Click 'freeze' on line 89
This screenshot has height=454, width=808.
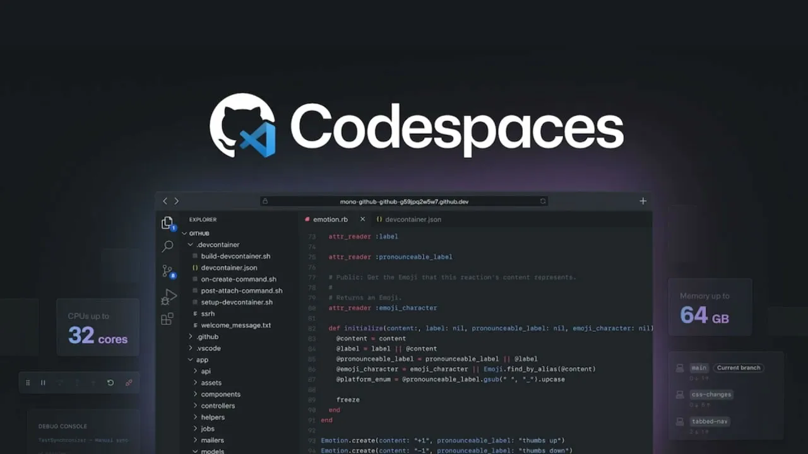click(348, 400)
